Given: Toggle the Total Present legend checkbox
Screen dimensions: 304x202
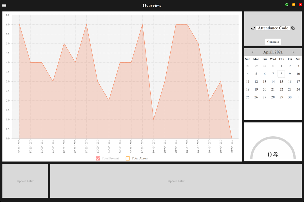Looking at the screenshot, I should (x=98, y=158).
